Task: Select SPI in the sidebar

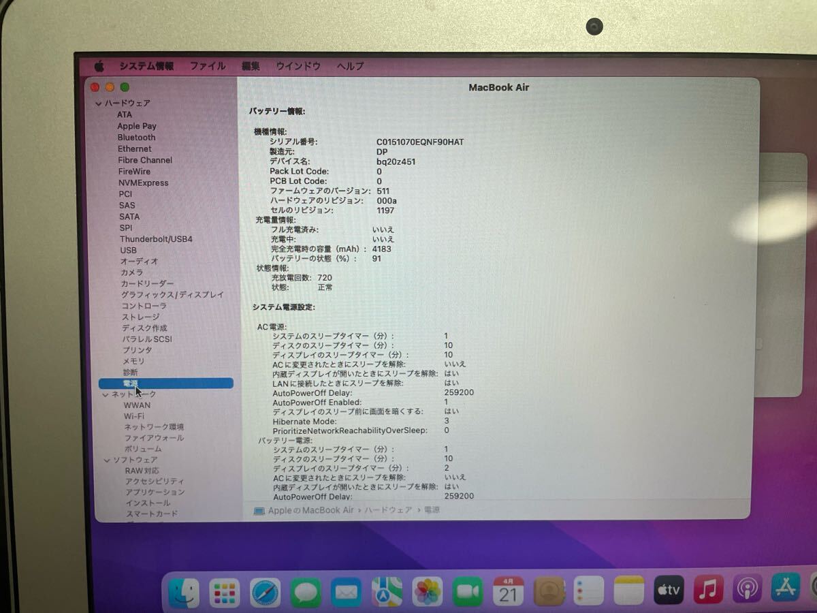Action: (126, 228)
